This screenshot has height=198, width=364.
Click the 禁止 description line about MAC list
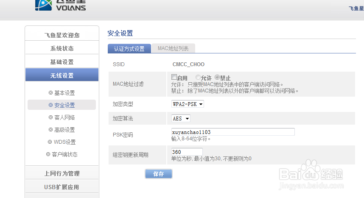235,91
